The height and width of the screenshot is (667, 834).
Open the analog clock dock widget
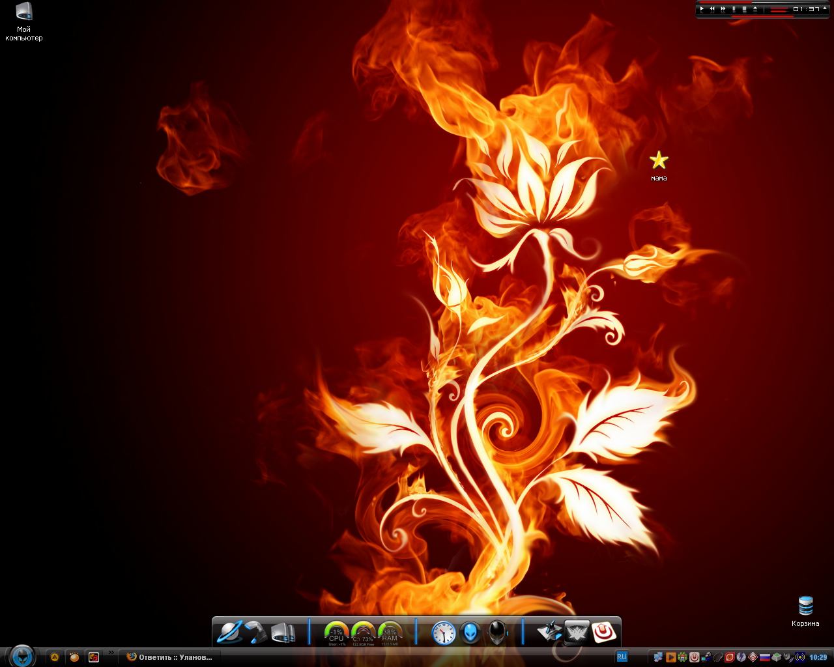443,632
